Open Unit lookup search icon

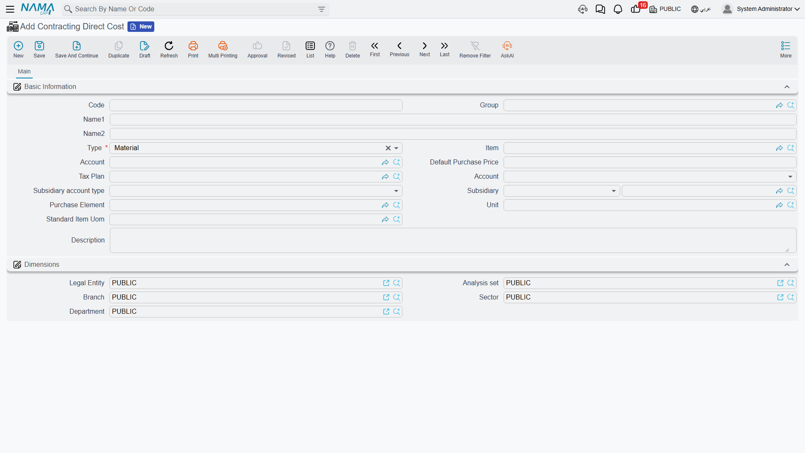(791, 205)
